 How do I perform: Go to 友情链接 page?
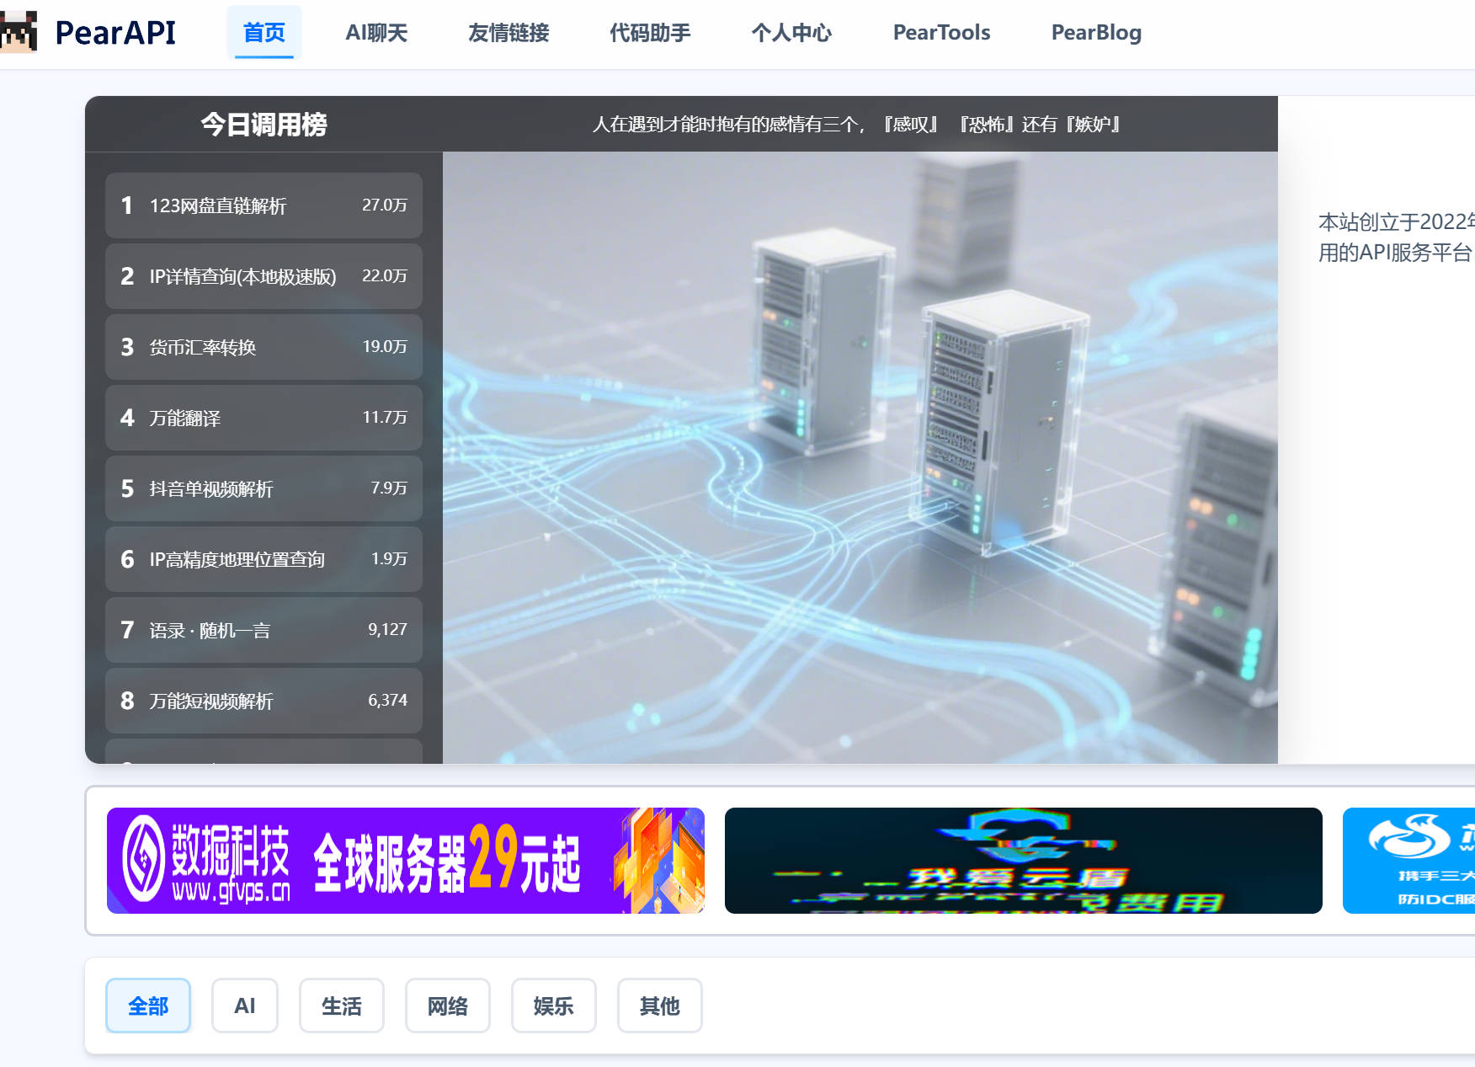point(509,33)
